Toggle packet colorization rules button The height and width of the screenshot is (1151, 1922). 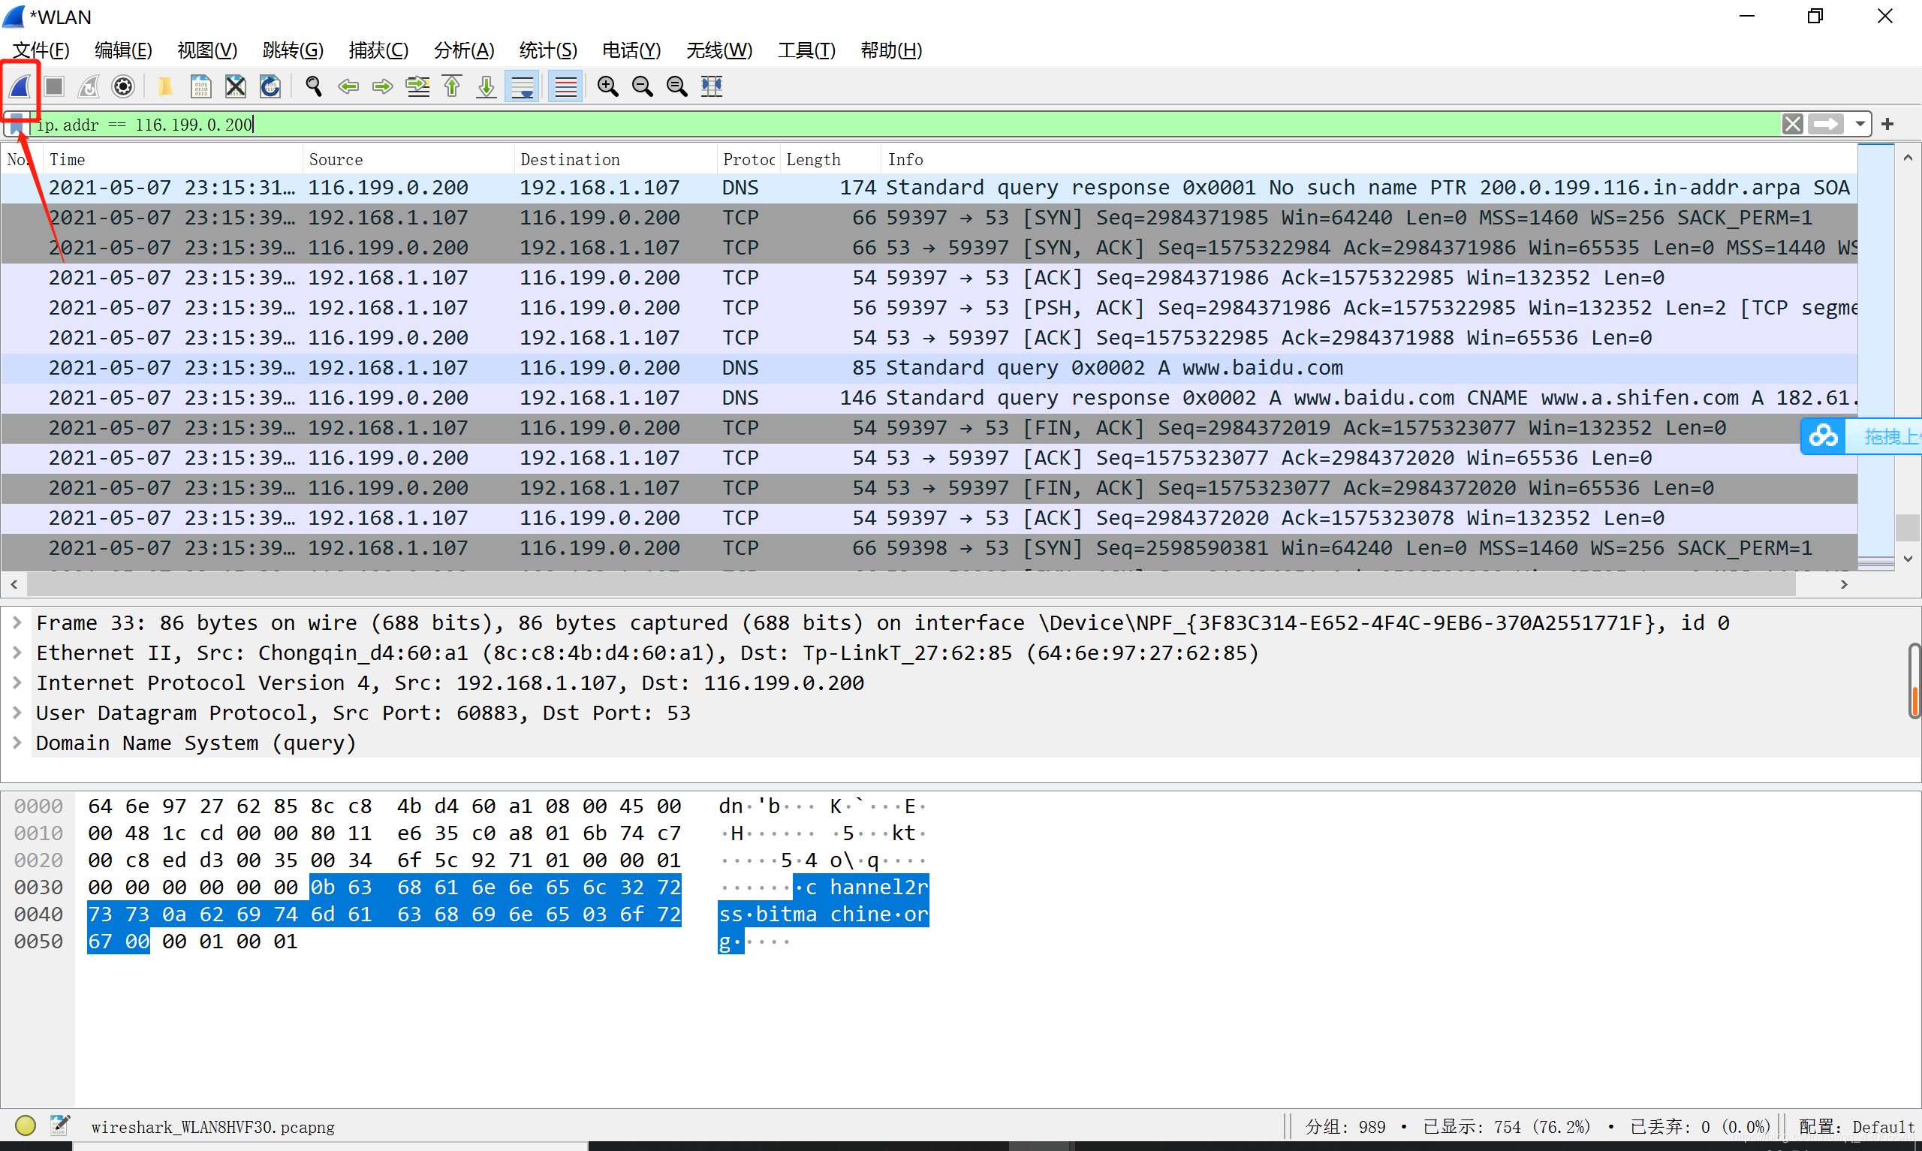[565, 86]
